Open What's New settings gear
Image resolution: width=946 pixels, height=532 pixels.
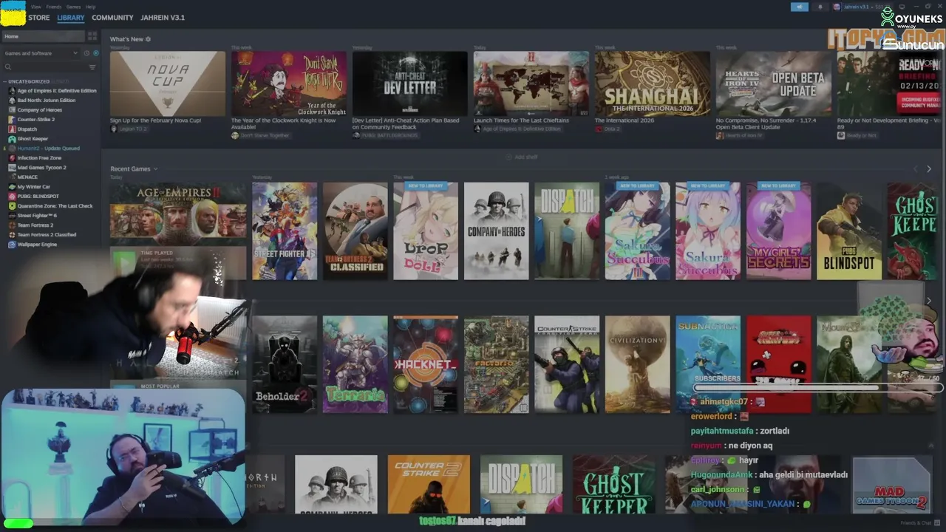148,39
